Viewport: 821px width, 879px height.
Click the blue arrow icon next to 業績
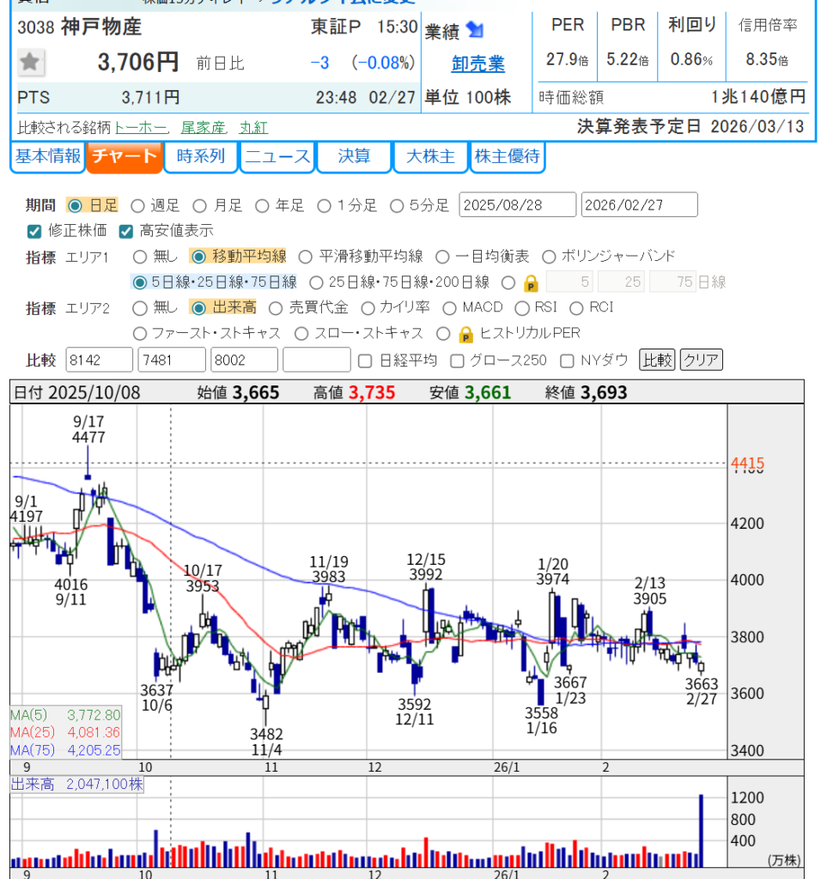coord(475,31)
